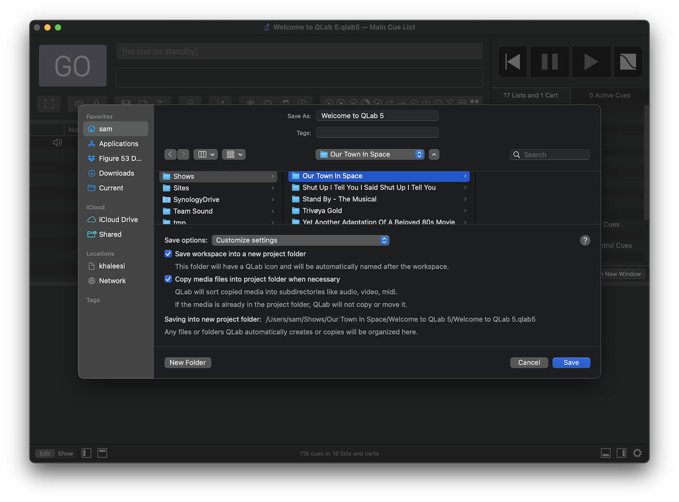Open the Our Town In Space location dropdown

[x=370, y=154]
